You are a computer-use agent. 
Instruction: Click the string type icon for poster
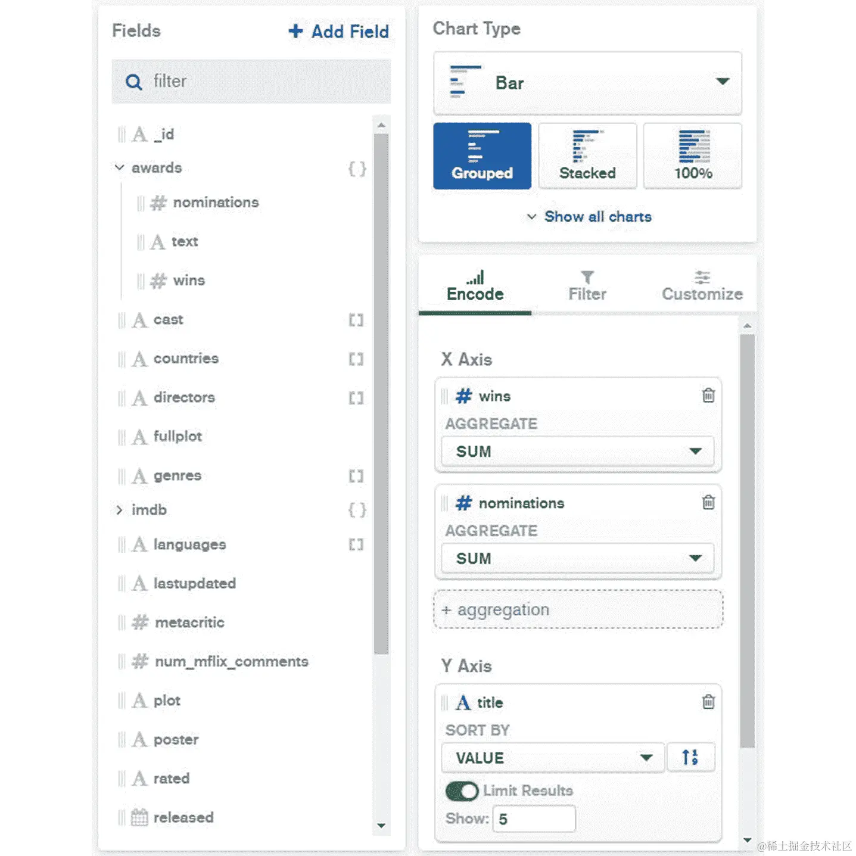pos(139,739)
